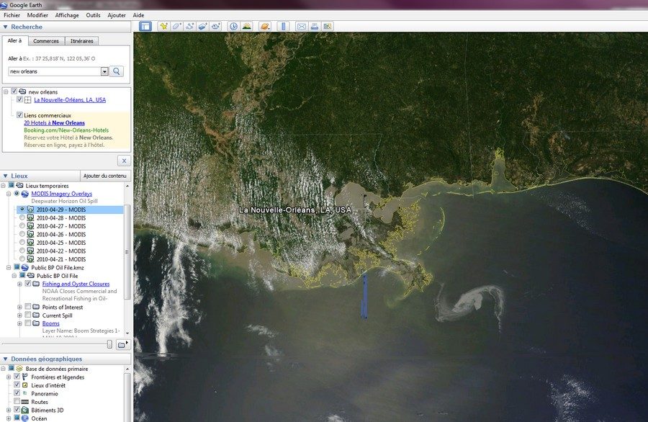Click the Add Image Overlay icon

coord(203,27)
